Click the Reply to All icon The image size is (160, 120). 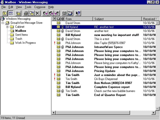(x=51, y=13)
